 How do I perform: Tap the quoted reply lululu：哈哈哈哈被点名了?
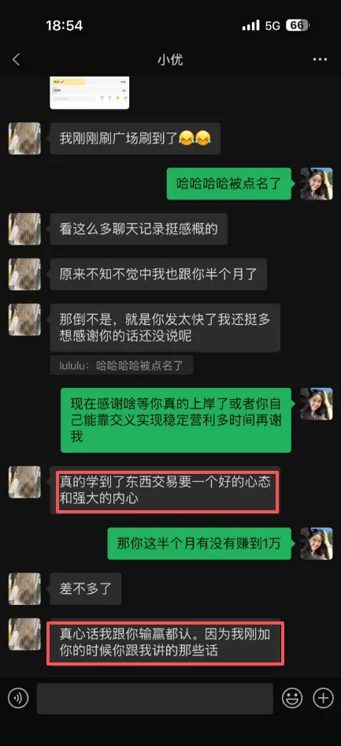121,365
